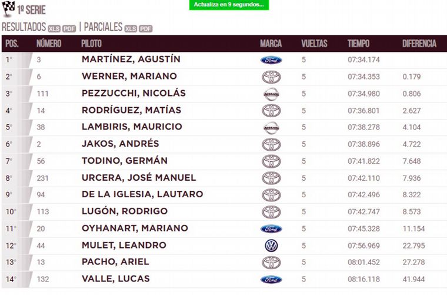
Task: Open pilot Martínez, Agustín
Action: pyautogui.click(x=131, y=59)
